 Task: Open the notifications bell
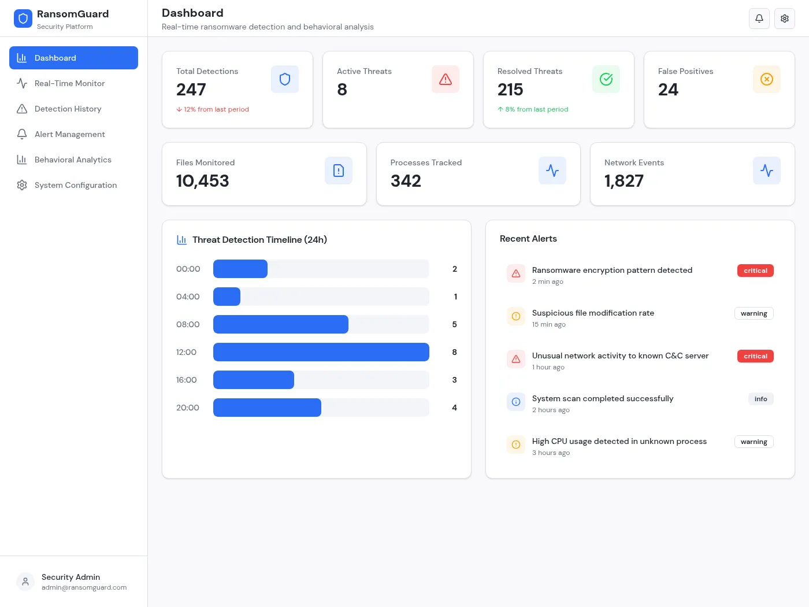coord(759,18)
